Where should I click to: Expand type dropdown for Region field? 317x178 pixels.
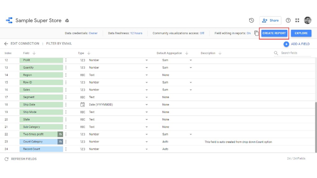pos(147,75)
